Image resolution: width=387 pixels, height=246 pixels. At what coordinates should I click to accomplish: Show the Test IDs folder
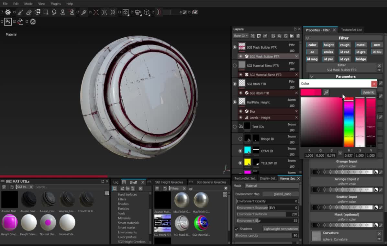(x=235, y=127)
